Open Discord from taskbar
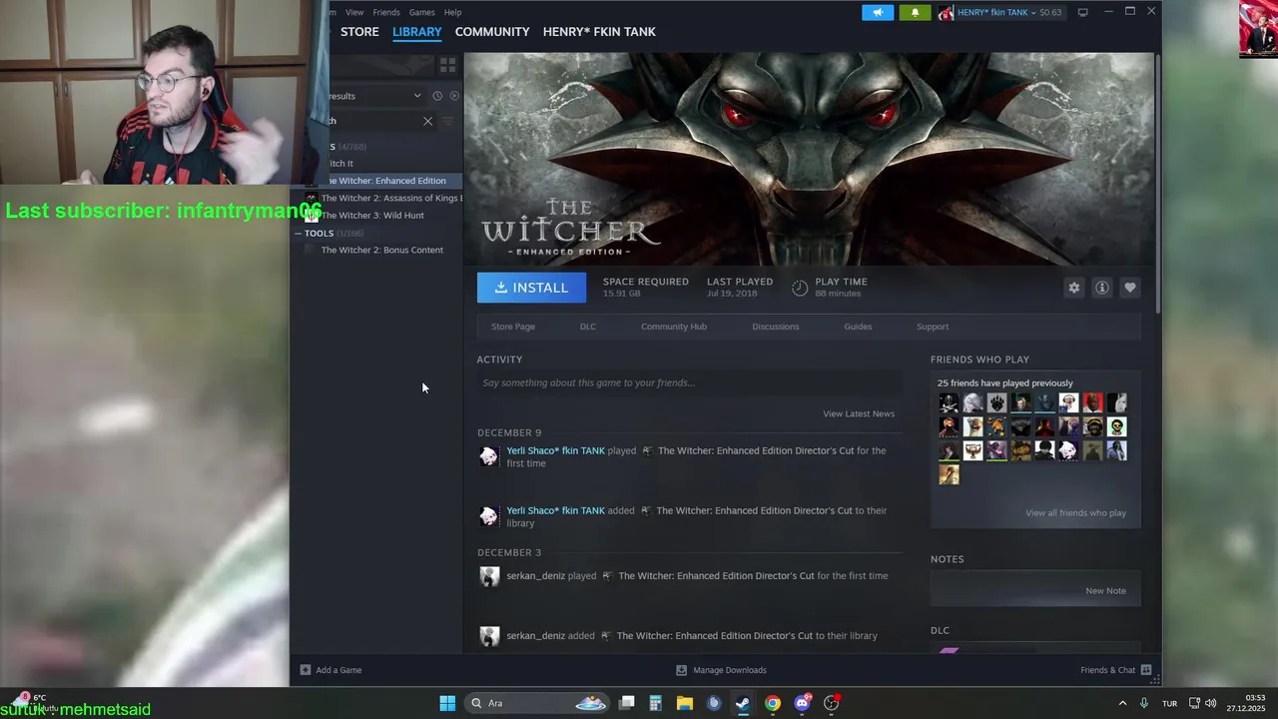Viewport: 1278px width, 719px height. (802, 703)
